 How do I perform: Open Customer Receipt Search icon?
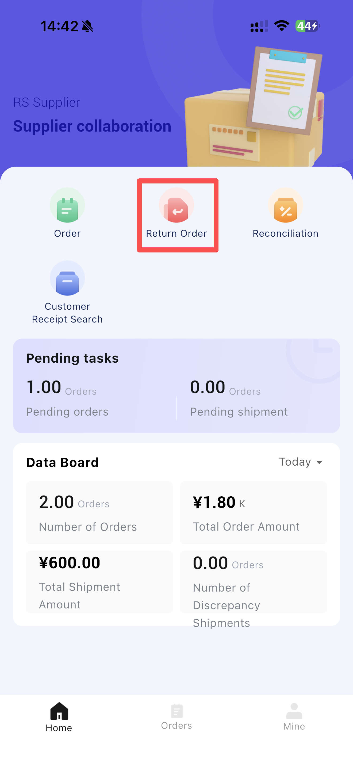point(67,278)
